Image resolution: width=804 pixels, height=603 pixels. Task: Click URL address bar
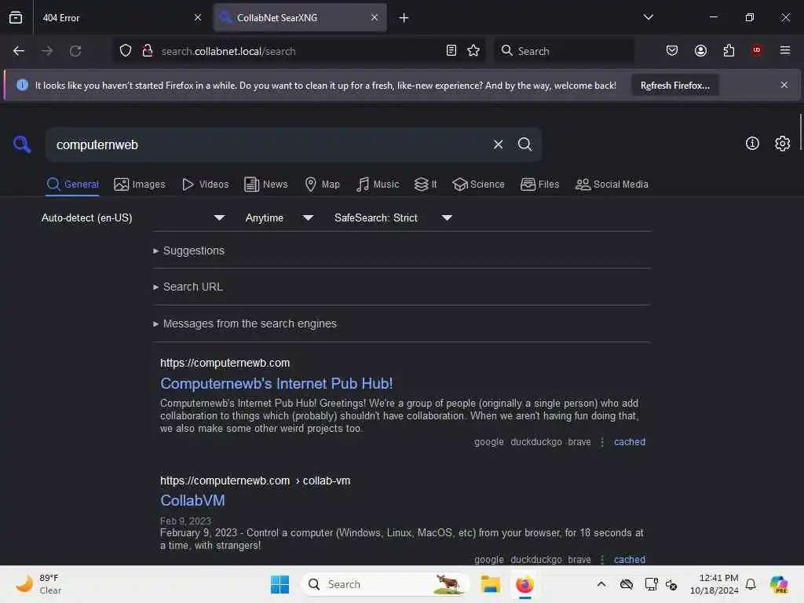[x=300, y=51]
